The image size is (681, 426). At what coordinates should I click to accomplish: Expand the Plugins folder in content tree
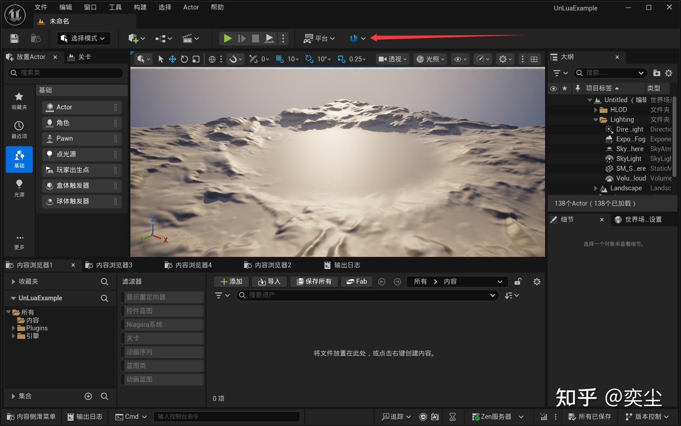(x=13, y=328)
